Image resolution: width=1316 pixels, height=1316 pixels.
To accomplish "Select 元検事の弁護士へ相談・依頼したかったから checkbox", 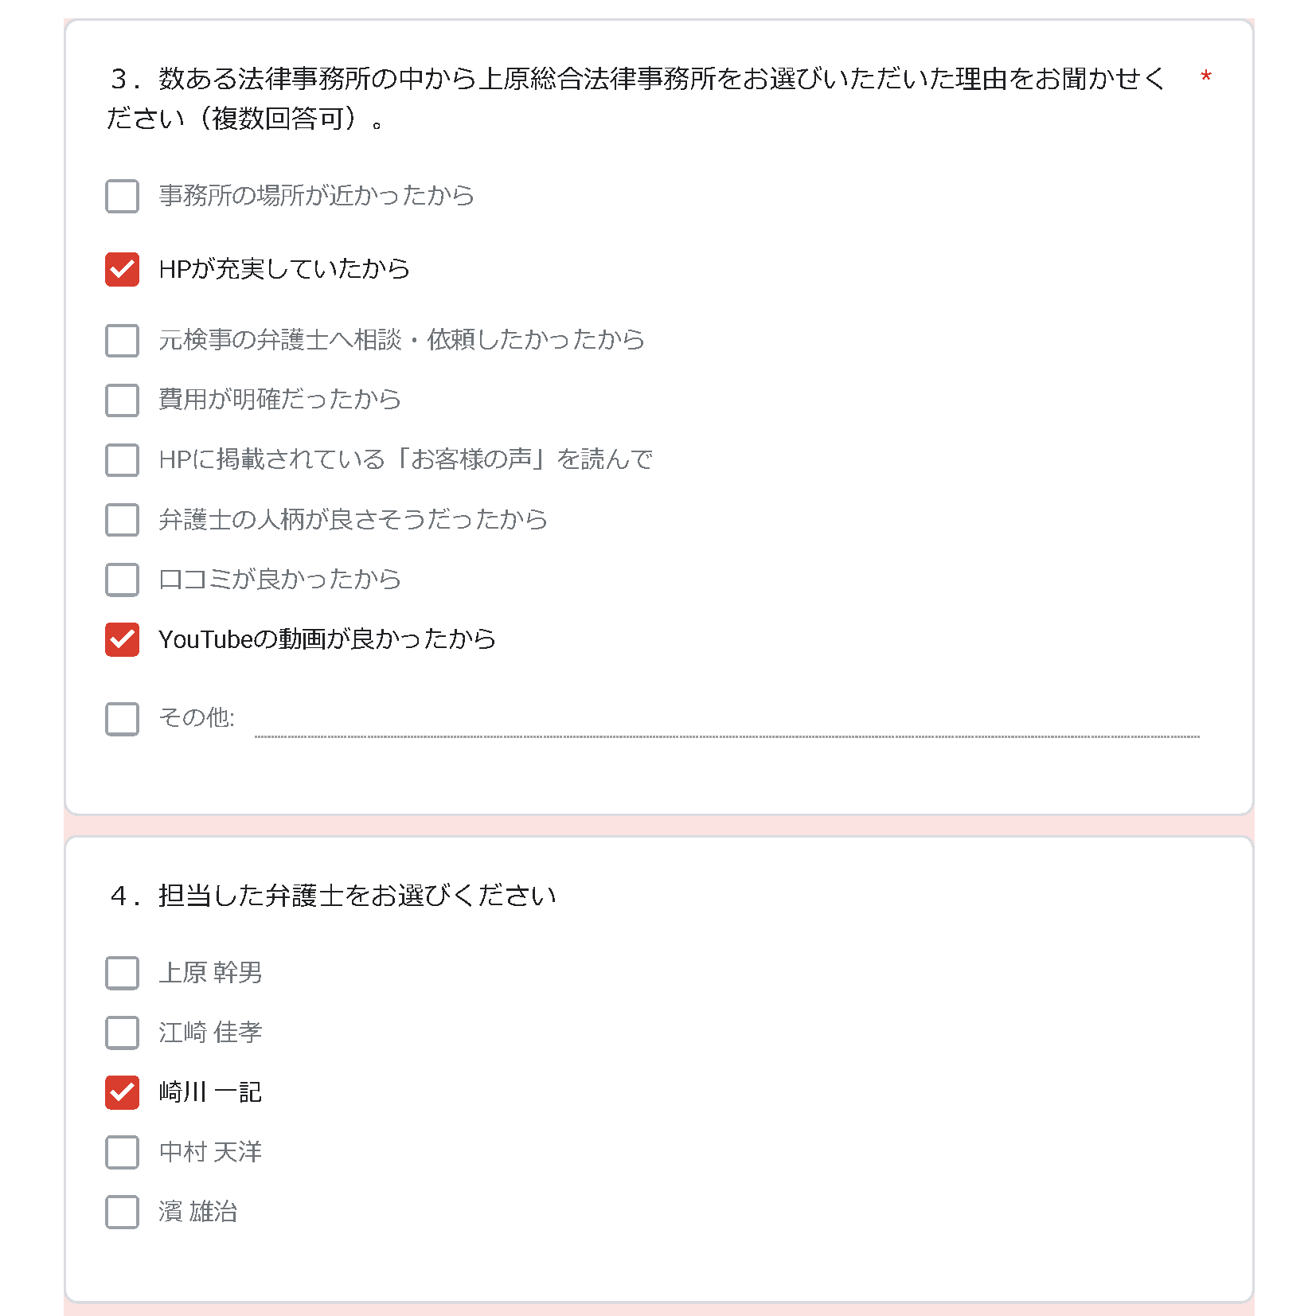I will pos(122,340).
